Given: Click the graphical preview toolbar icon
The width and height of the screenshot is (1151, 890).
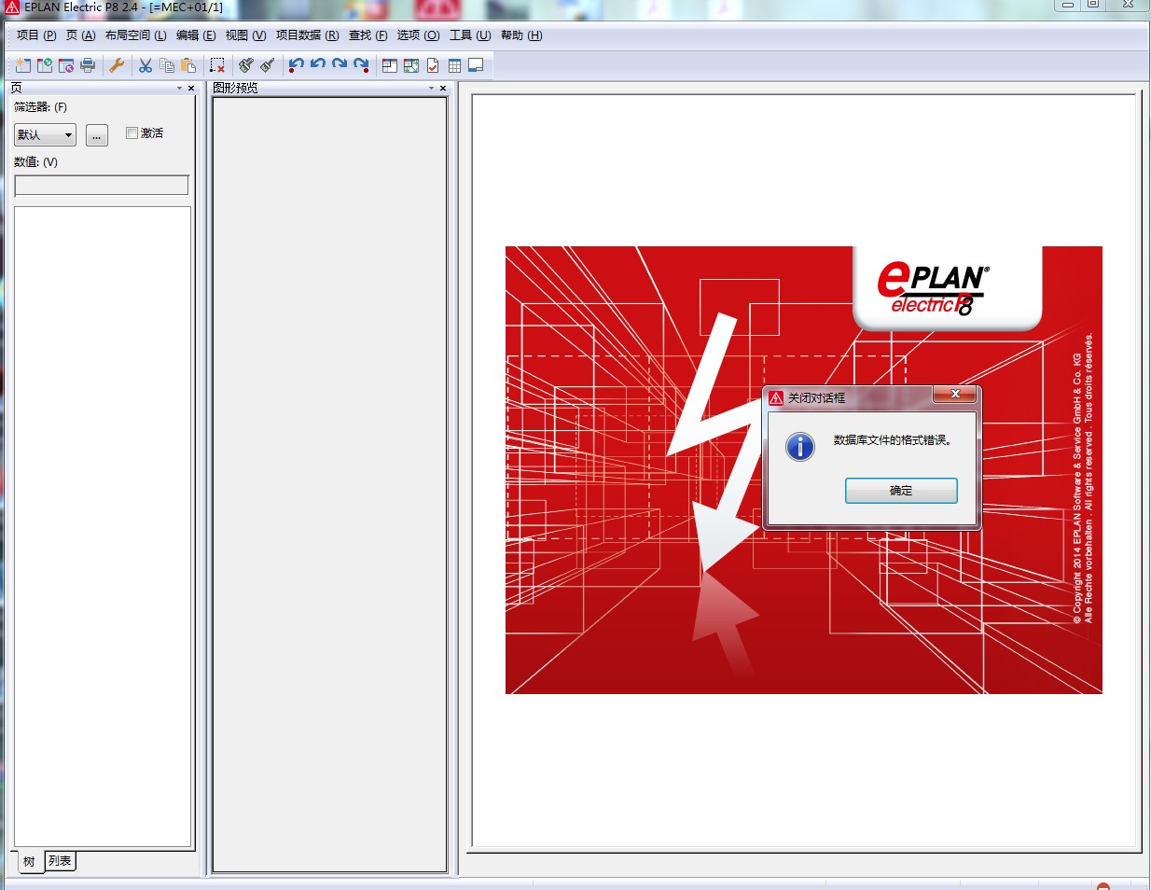Looking at the screenshot, I should [411, 65].
